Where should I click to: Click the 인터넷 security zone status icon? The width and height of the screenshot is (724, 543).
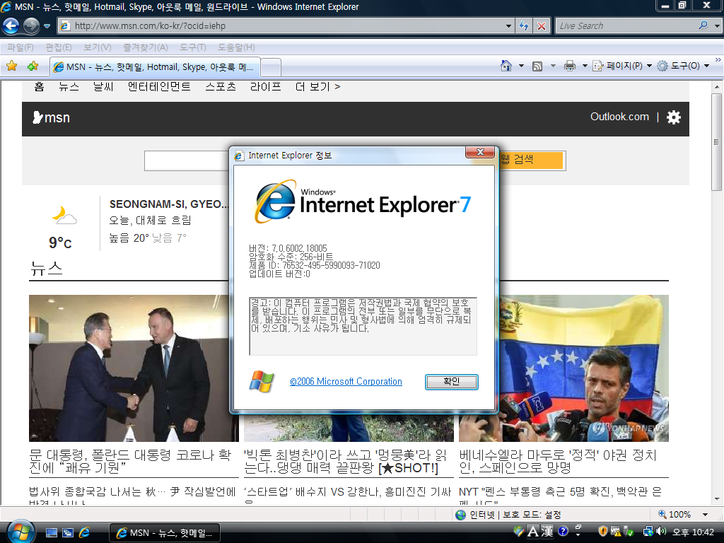coord(461,515)
